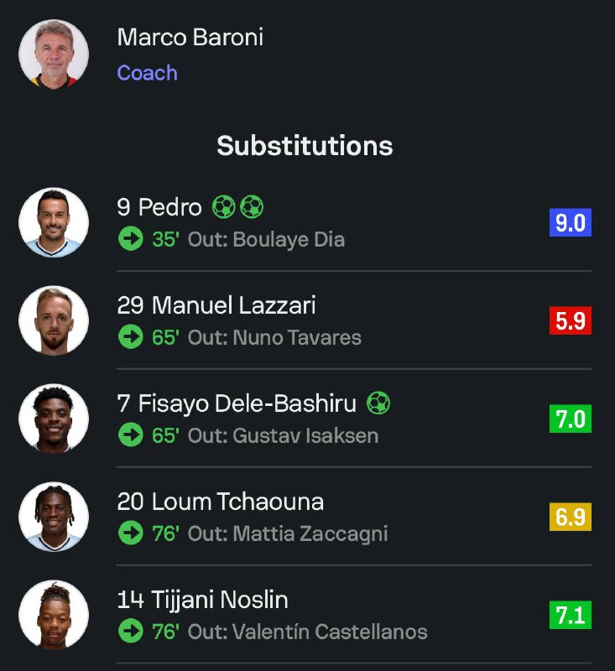Click the substitution arrow under Loum Tchaouna

(x=130, y=533)
